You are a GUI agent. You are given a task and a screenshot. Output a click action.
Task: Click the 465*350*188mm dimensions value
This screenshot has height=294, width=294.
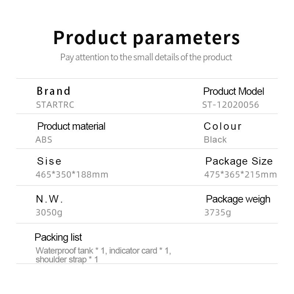click(x=72, y=175)
